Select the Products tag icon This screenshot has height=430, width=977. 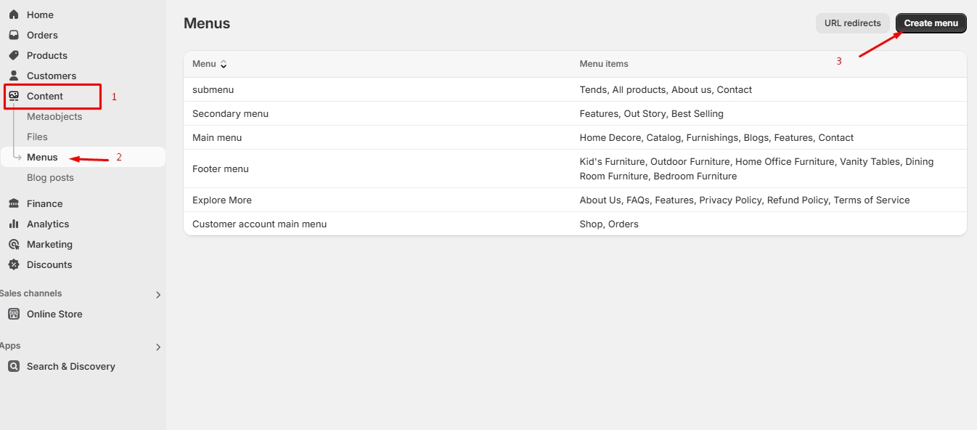(x=14, y=55)
